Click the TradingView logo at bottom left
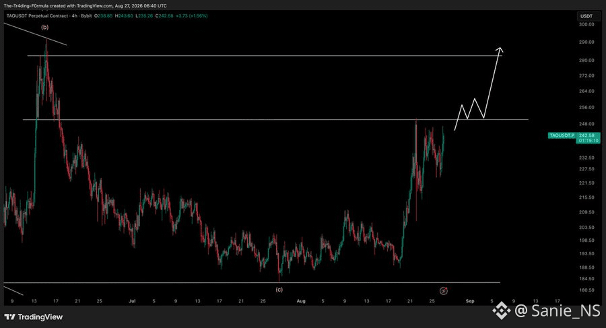The height and width of the screenshot is (328, 606). click(33, 317)
